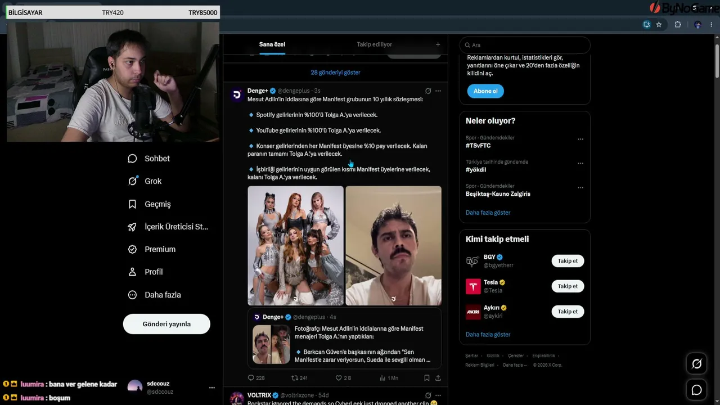Screen dimensions: 720x405
Task: Open Grok action on the VOLTRIX post
Action: (428, 395)
